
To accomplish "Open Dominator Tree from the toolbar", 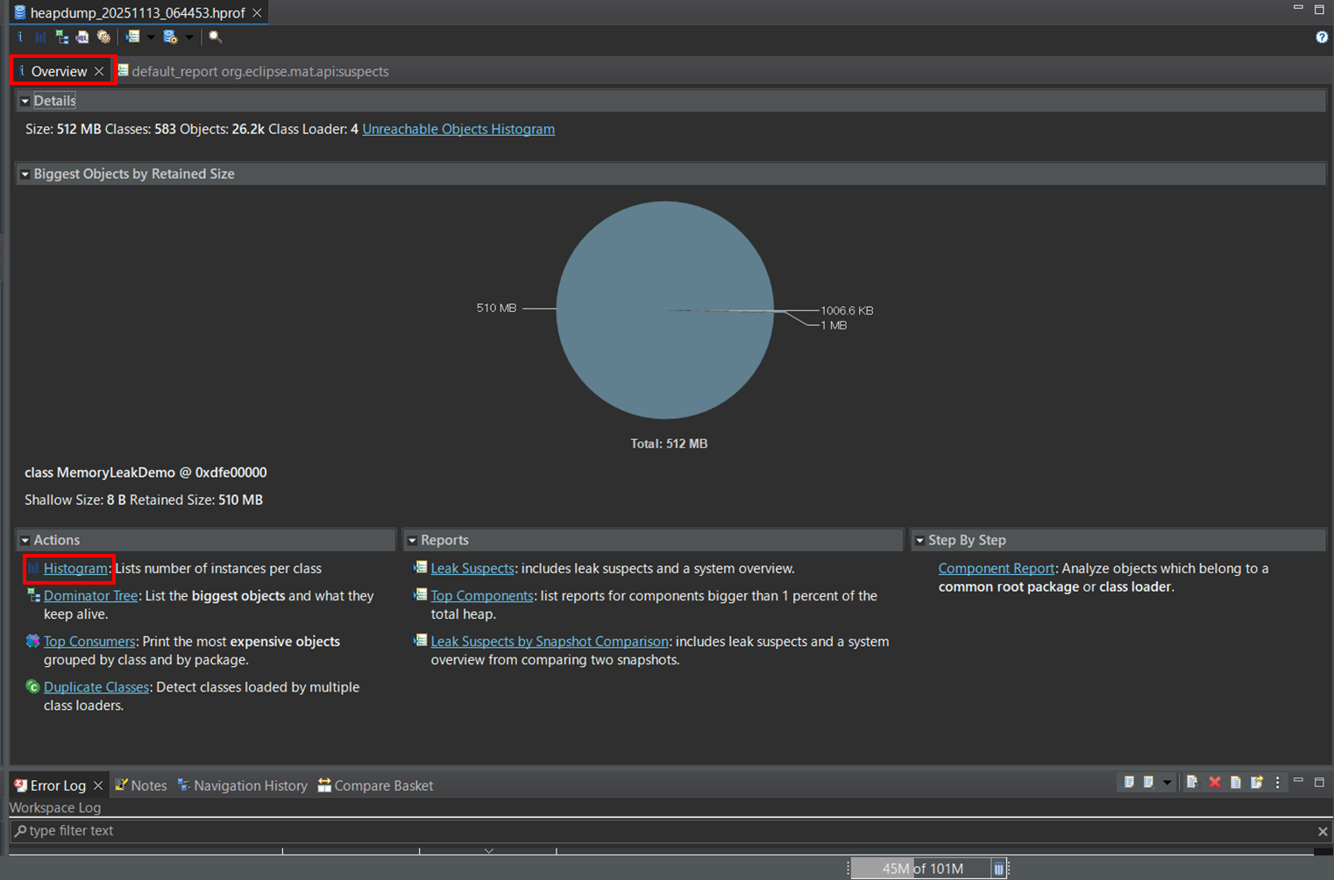I will point(61,37).
